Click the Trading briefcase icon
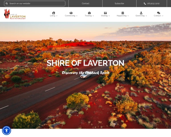 (x=89, y=13)
